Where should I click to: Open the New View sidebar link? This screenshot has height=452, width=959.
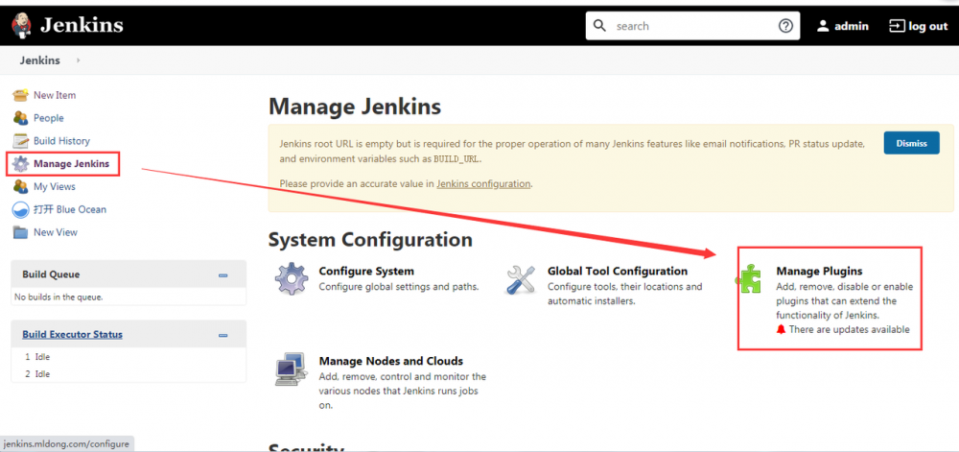56,232
